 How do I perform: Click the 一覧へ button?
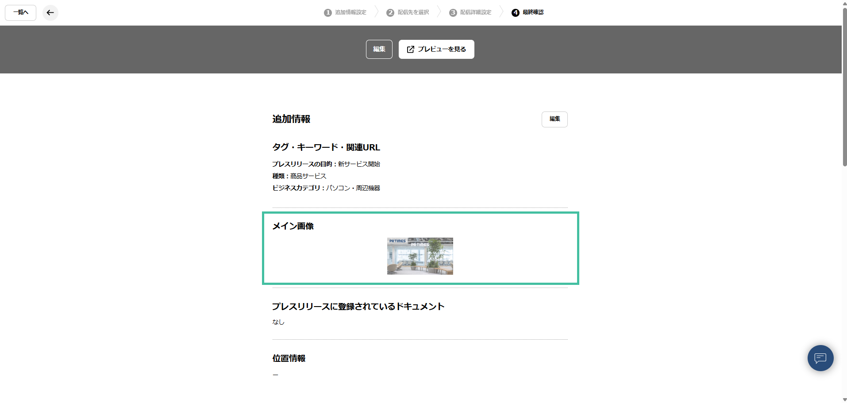coord(20,12)
